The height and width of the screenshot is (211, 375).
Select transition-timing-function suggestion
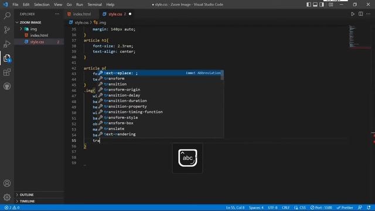click(160, 112)
